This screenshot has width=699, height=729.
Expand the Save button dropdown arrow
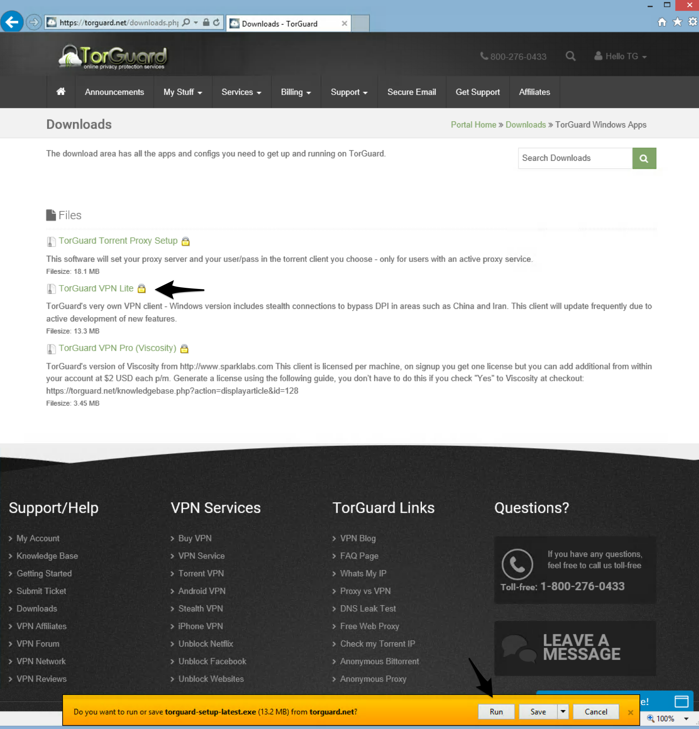(563, 712)
